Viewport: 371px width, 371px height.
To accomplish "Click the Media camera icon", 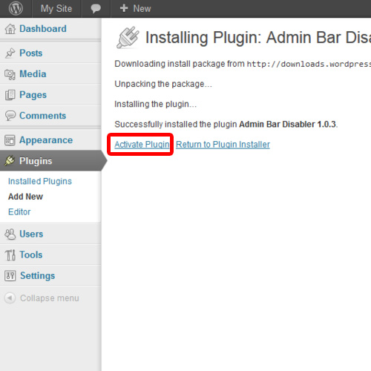I will click(10, 74).
